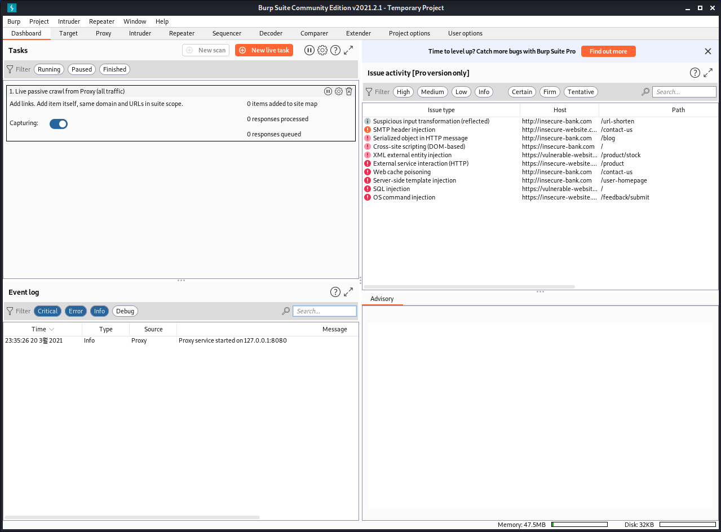721x532 pixels.
Task: Click the New live task button
Action: [264, 50]
